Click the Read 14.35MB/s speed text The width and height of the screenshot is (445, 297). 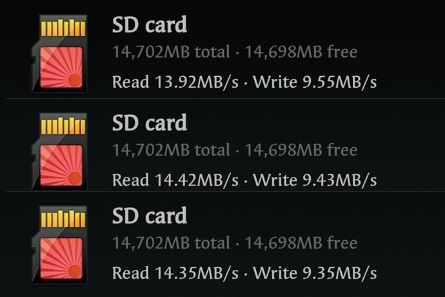(175, 273)
